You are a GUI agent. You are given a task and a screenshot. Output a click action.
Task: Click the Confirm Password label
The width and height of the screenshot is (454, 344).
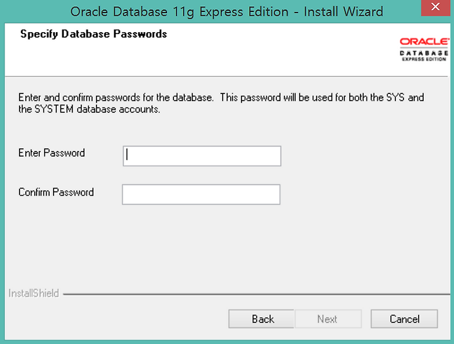(56, 192)
